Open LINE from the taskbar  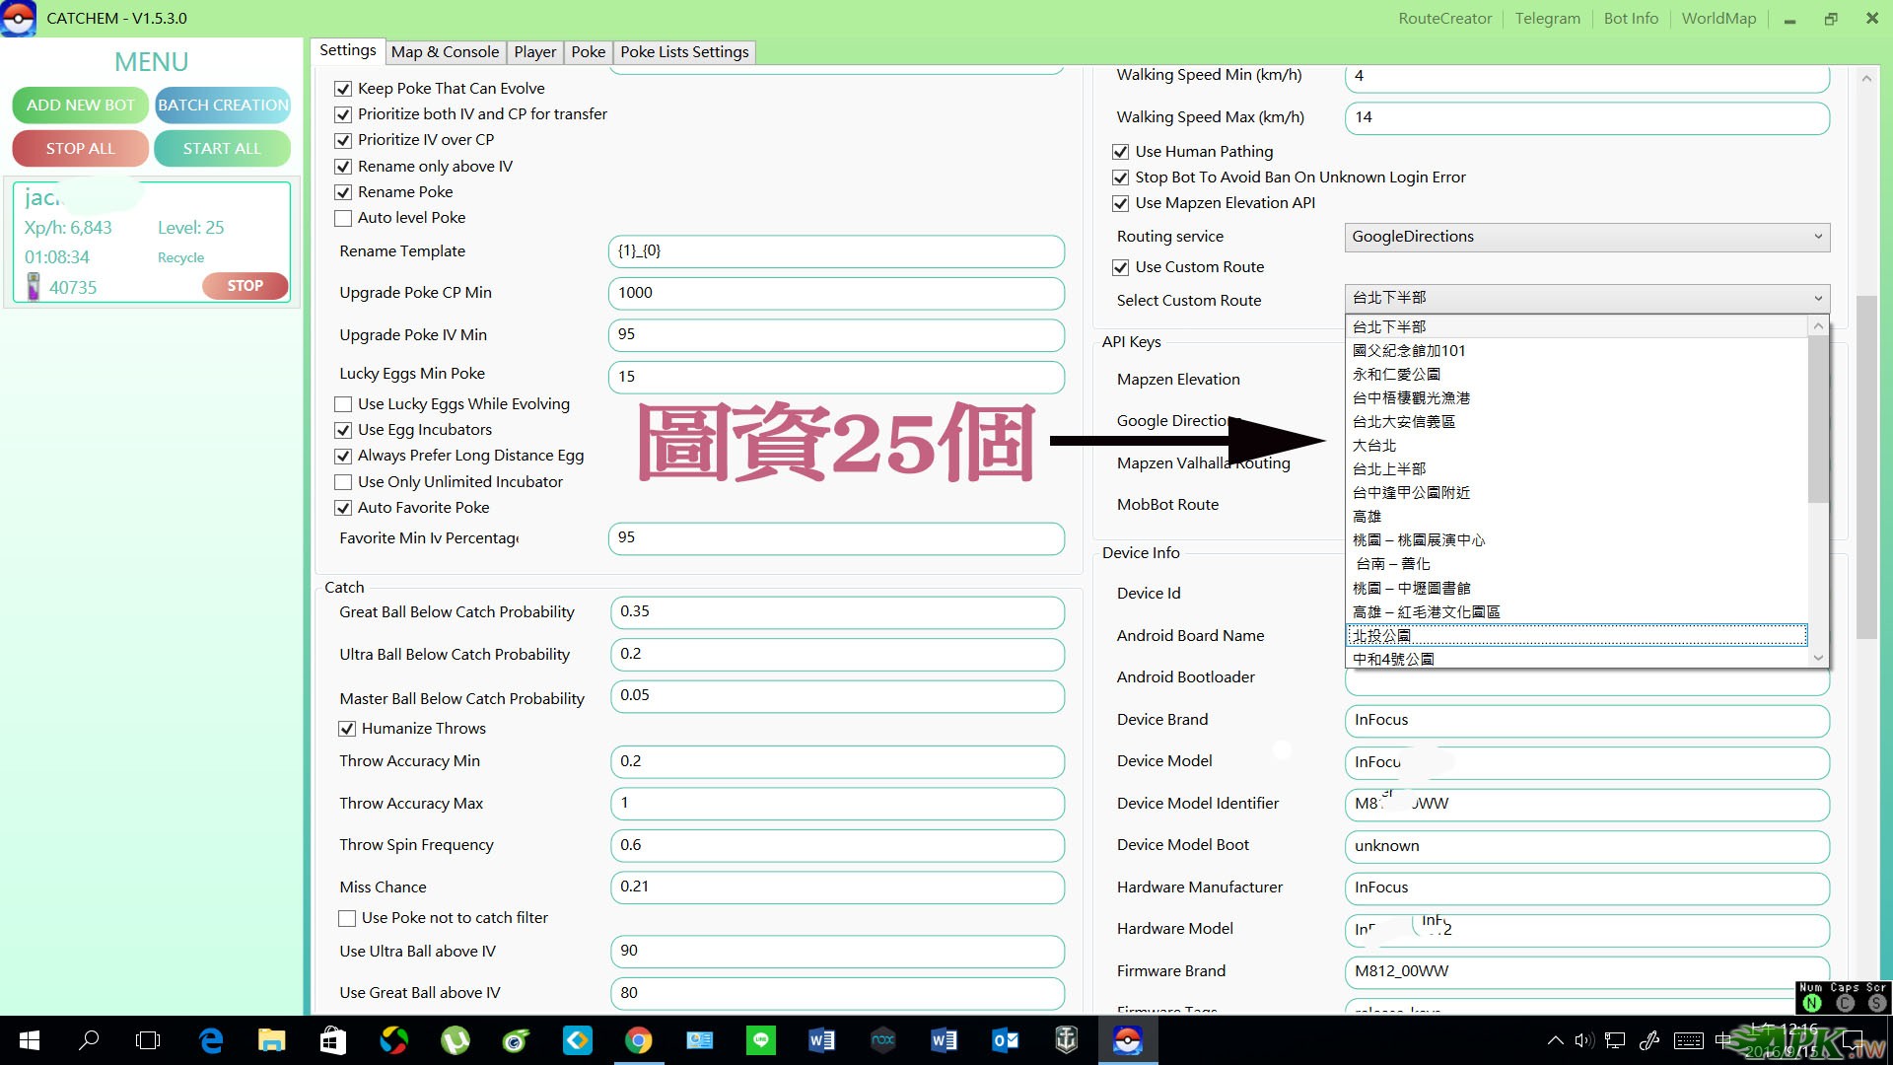[761, 1040]
